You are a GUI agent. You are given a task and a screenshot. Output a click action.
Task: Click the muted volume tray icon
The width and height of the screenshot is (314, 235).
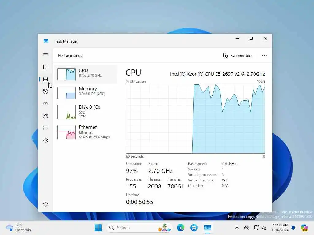[264, 228]
